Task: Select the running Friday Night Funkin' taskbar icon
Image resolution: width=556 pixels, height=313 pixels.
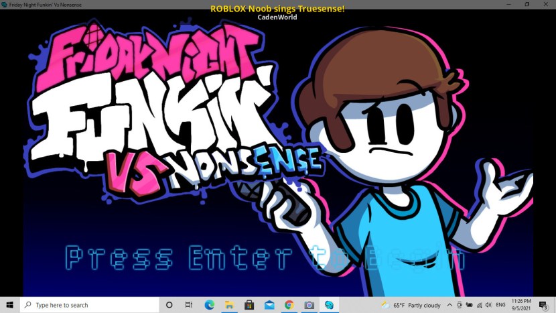Action: [330, 305]
